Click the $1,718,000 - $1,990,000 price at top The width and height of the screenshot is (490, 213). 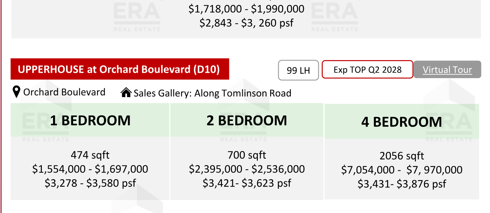pos(247,9)
